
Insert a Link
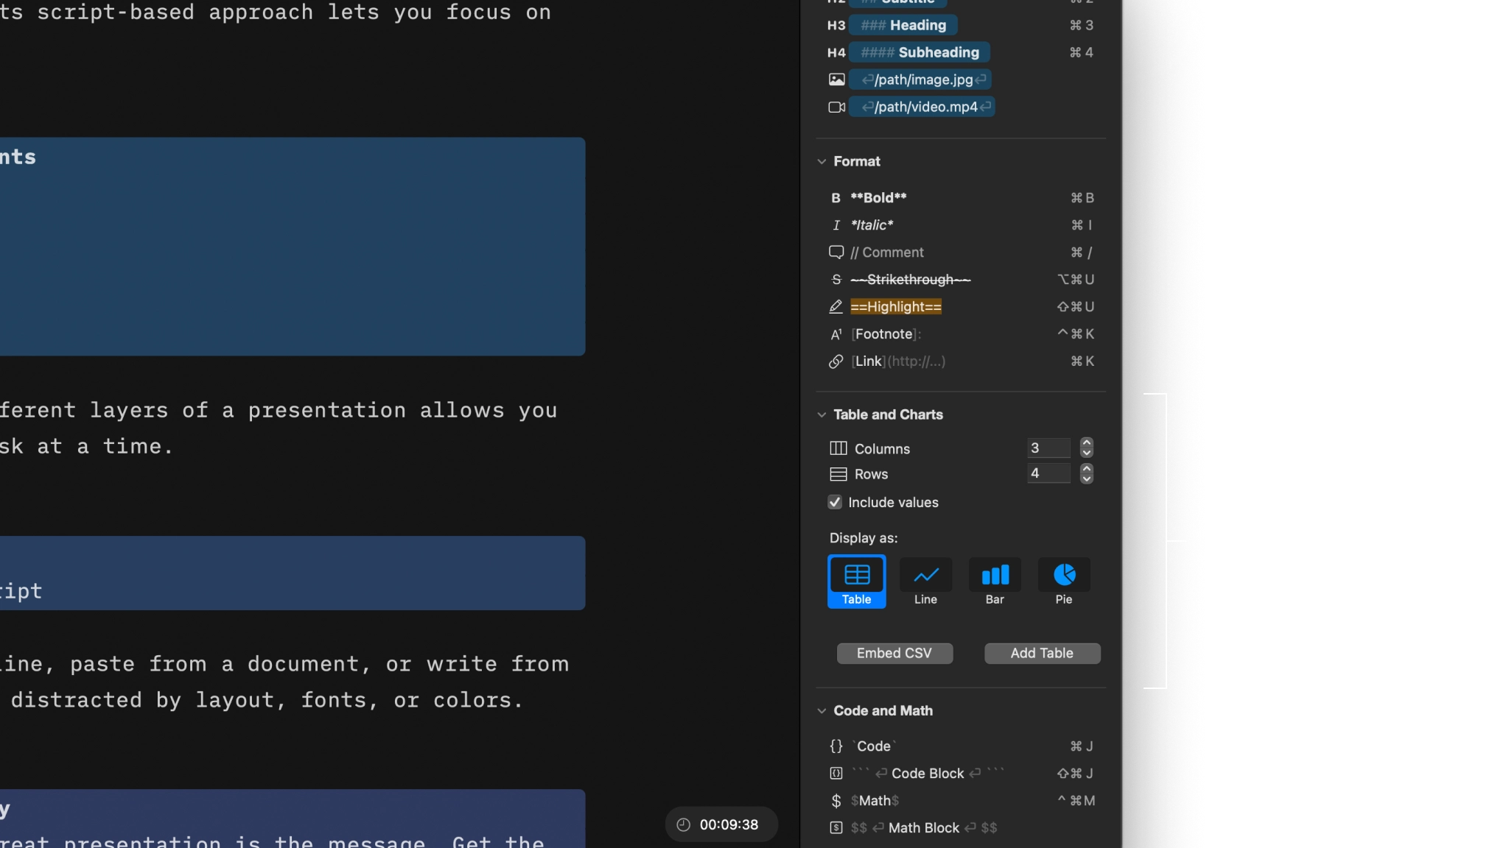click(x=897, y=361)
